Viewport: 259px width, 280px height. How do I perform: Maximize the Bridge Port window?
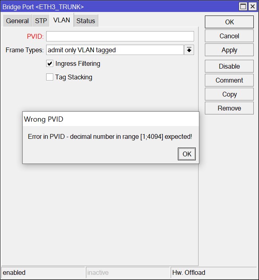[x=243, y=6]
